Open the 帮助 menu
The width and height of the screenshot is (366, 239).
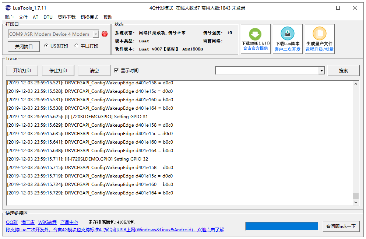(x=108, y=17)
